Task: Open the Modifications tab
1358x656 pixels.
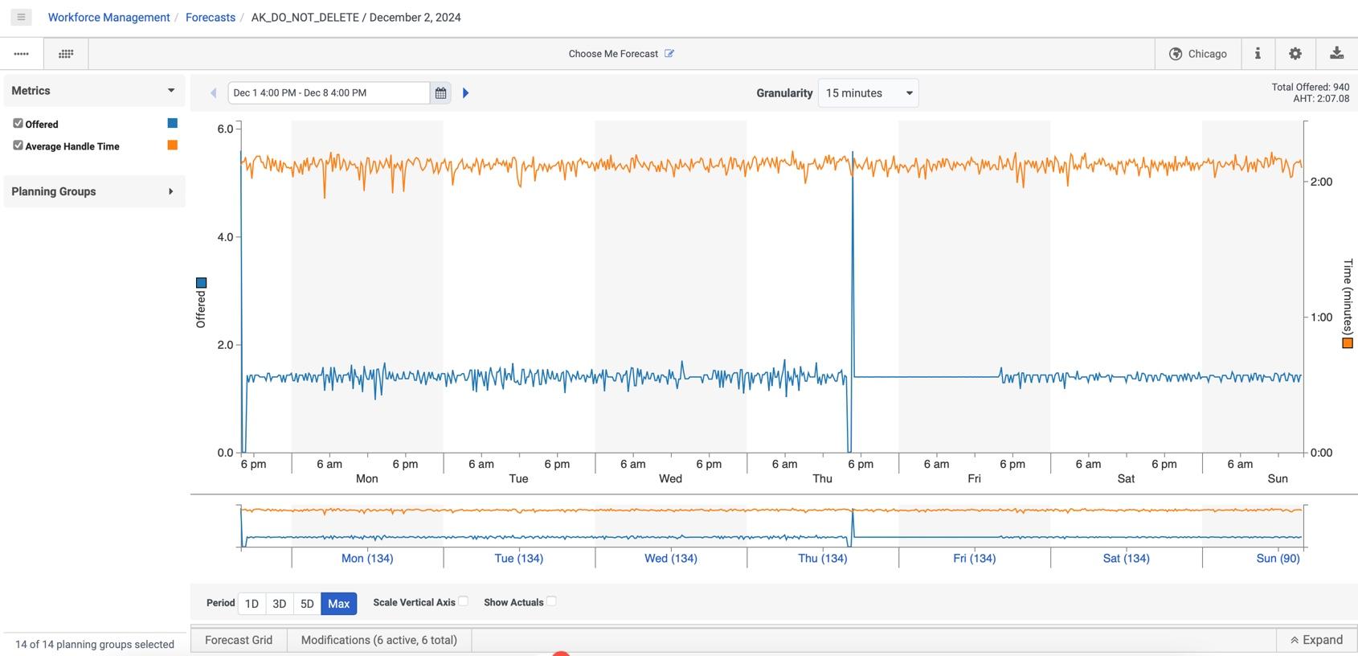Action: (378, 640)
